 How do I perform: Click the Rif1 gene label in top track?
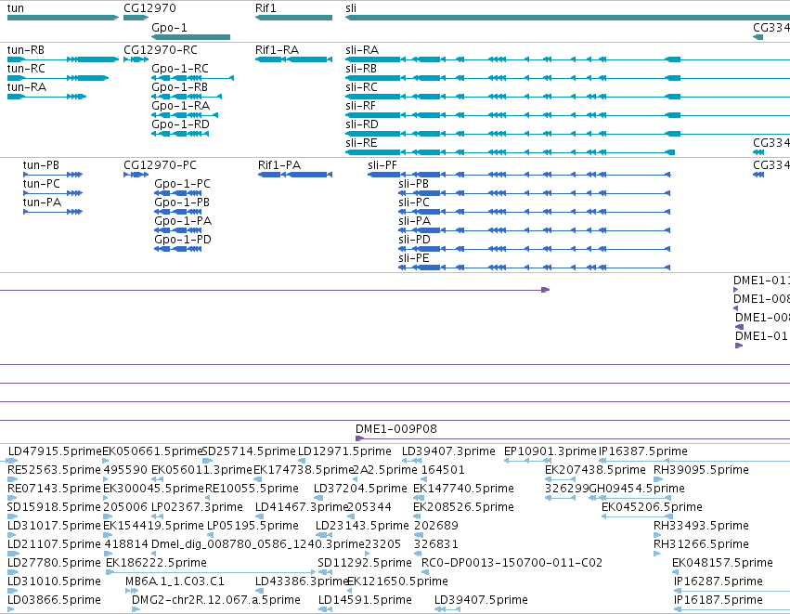[x=265, y=8]
